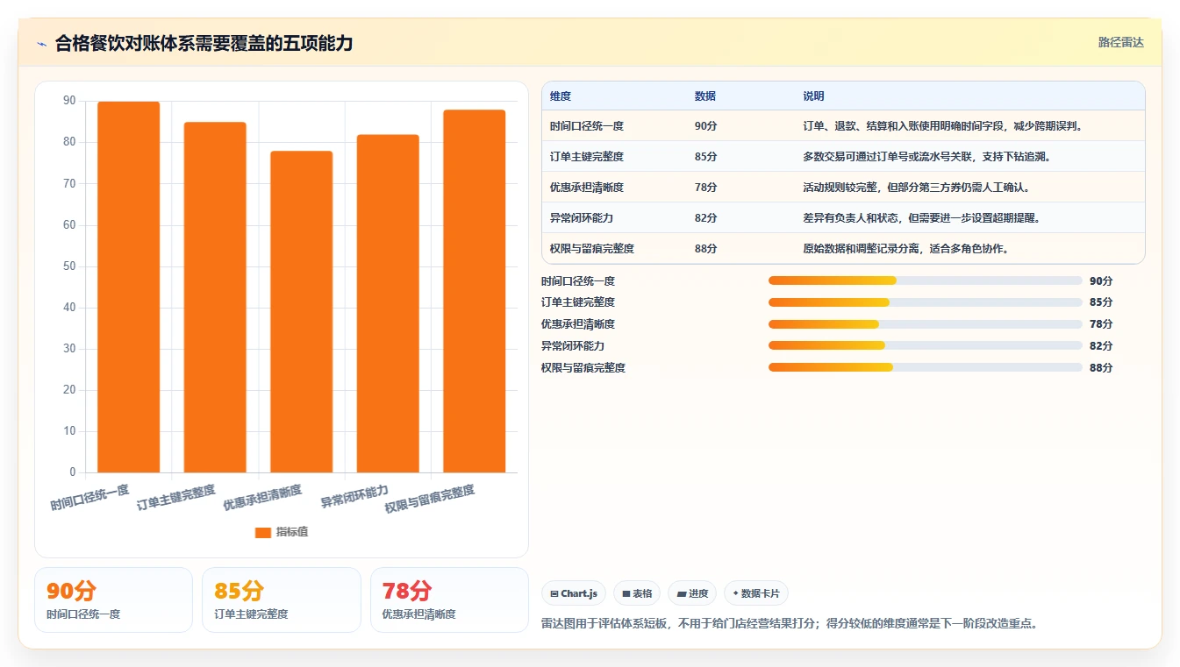Click the 78分 cell in the table
This screenshot has width=1180, height=667.
(705, 188)
